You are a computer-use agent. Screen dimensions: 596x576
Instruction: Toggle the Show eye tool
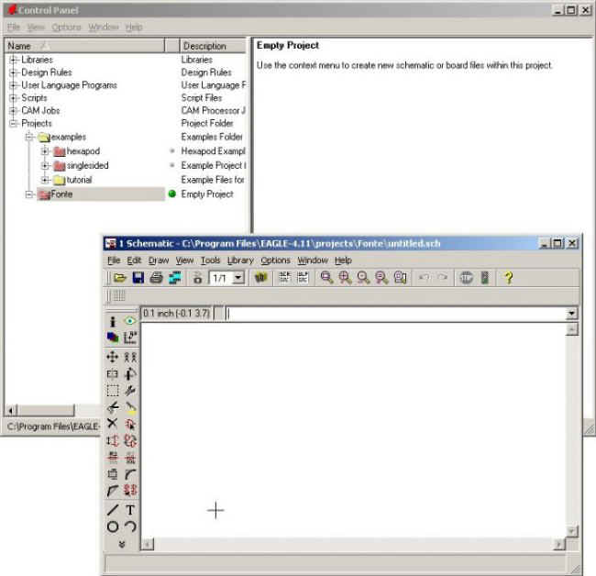pos(130,322)
